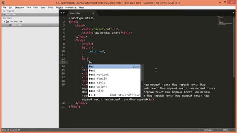Image resolution: width=237 pixels, height=133 pixels.
Task: Pick 'font-size' from autocomplete list
Action: pos(114,91)
